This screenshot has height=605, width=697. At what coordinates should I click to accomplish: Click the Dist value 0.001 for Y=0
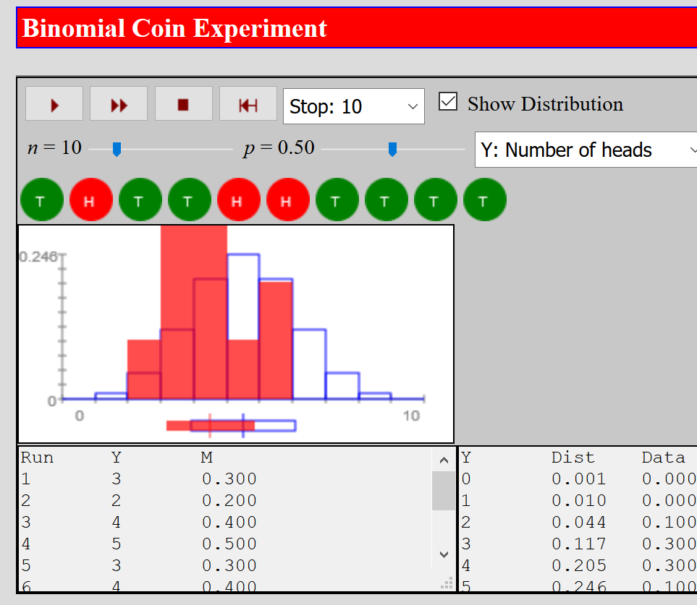[x=579, y=479]
